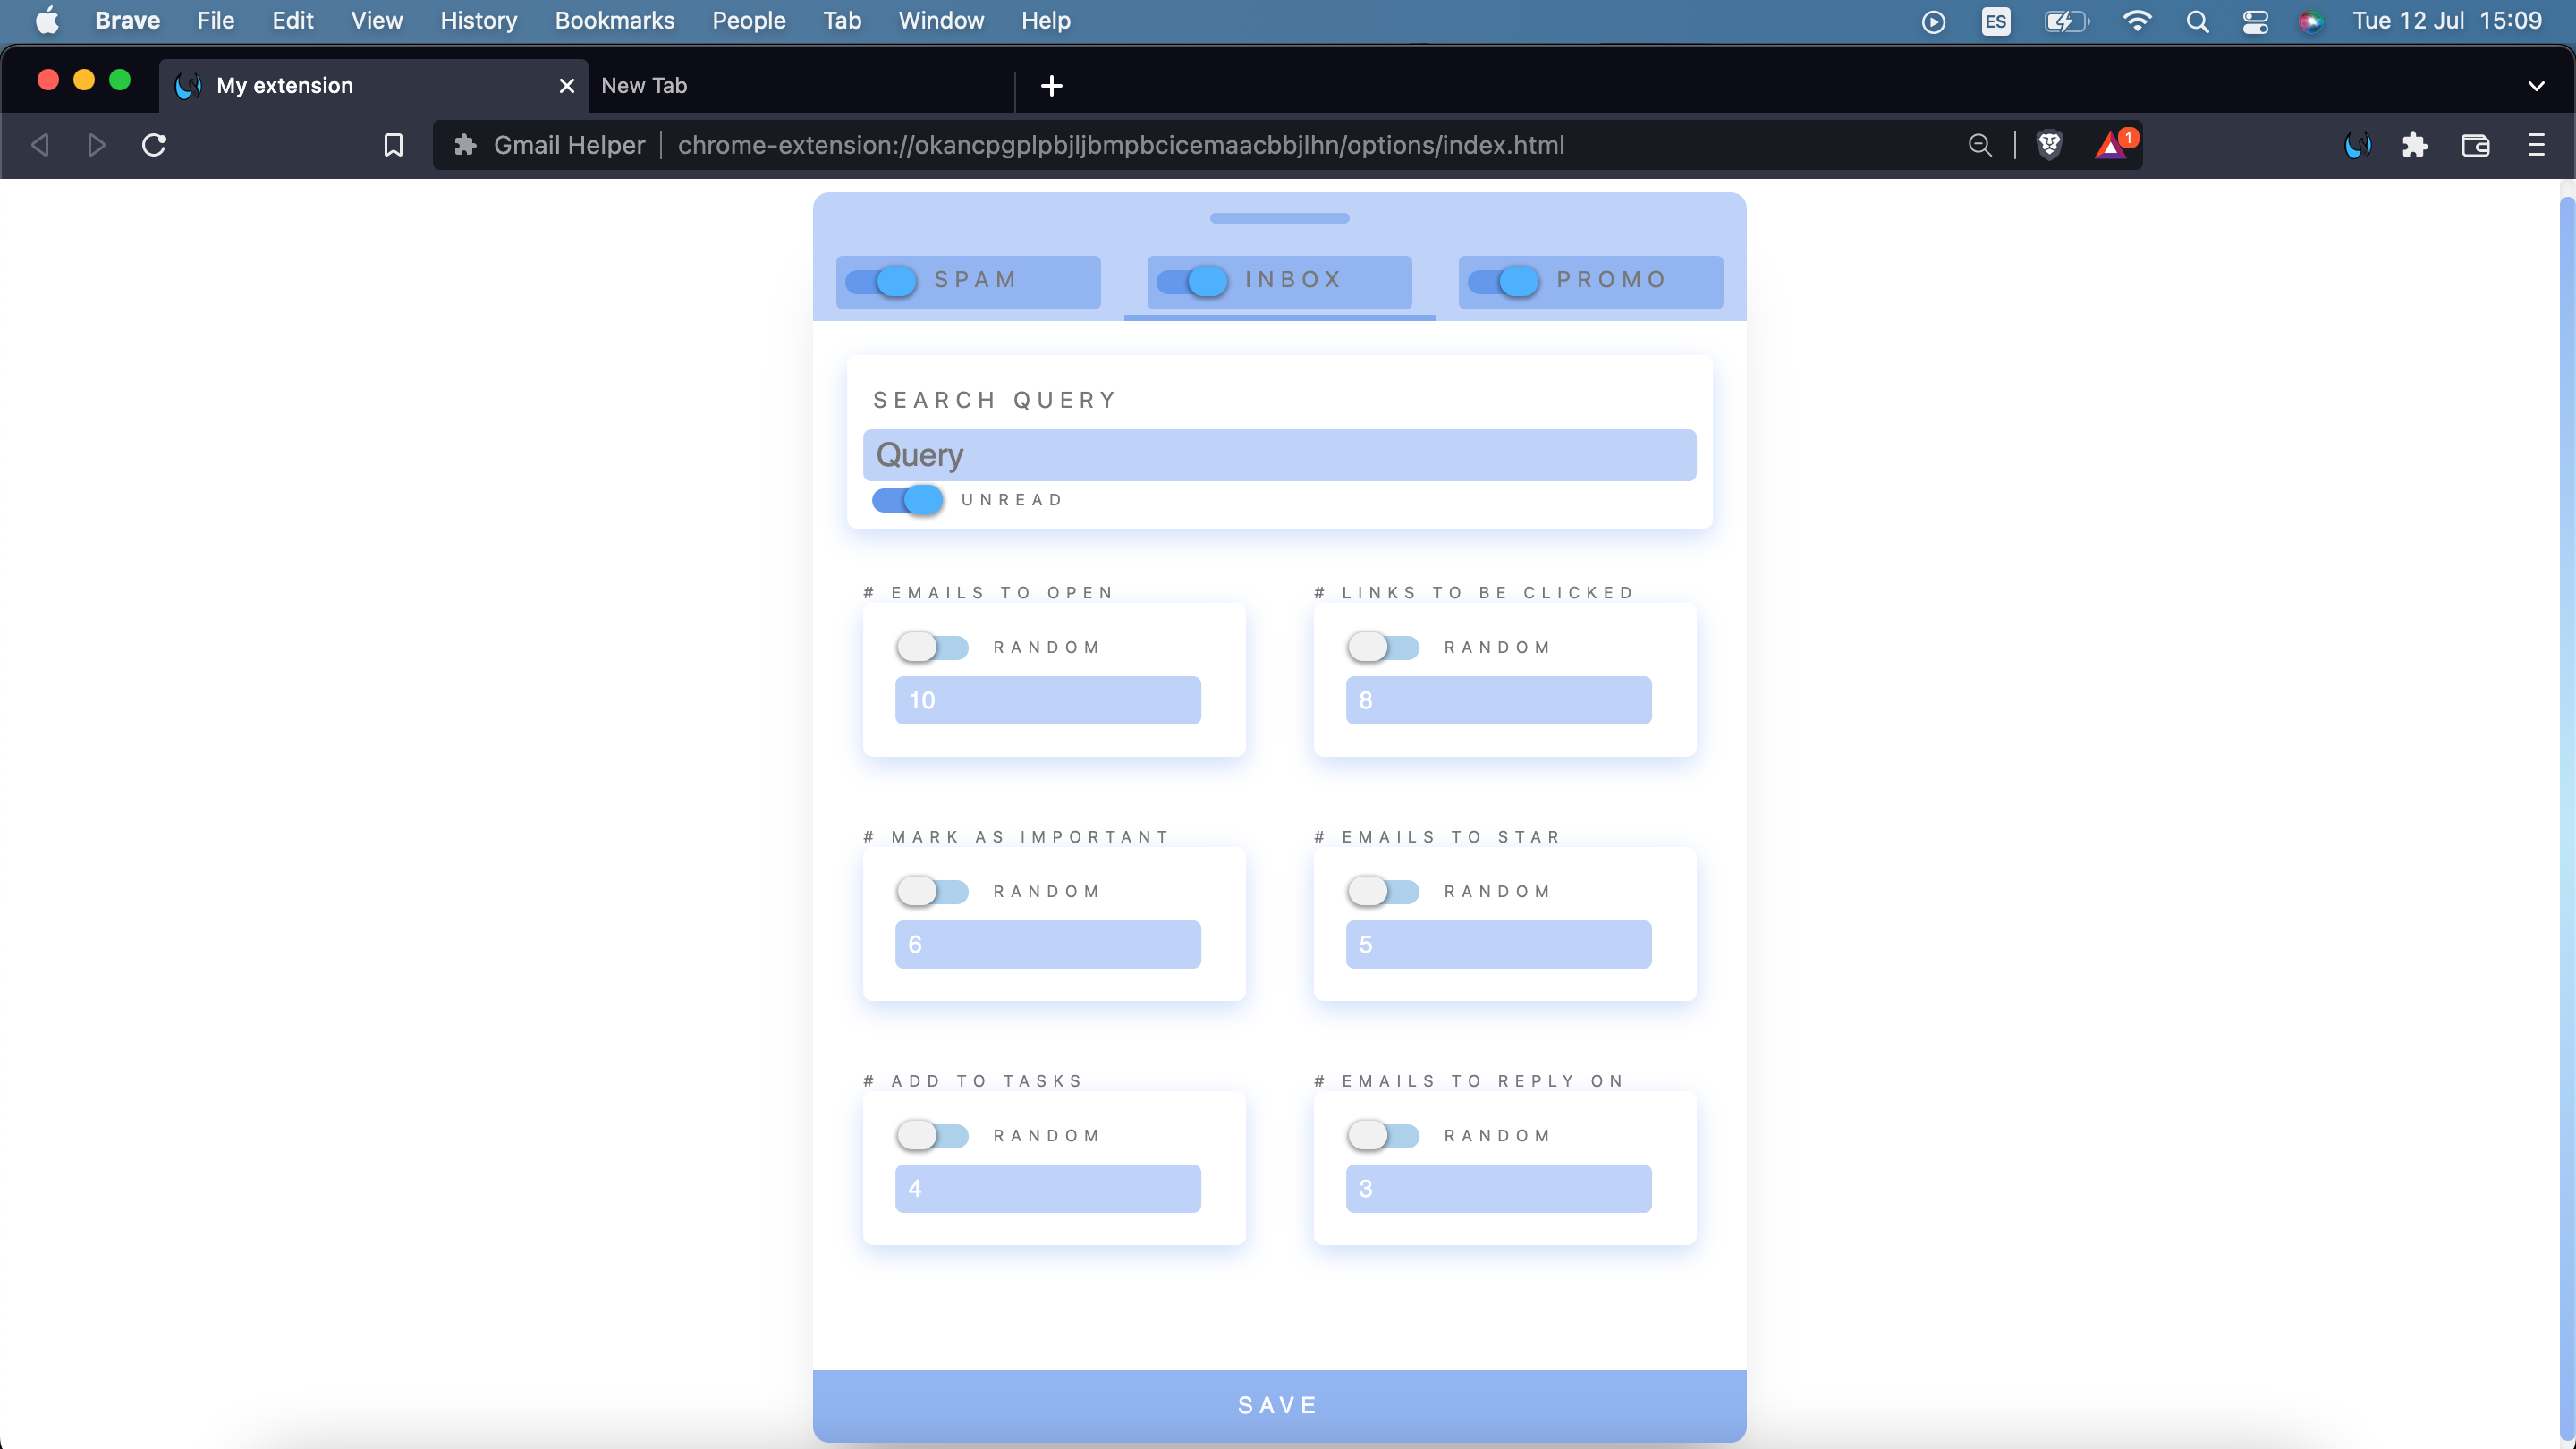The width and height of the screenshot is (2576, 1449).
Task: Expand the tab search chevron dropdown
Action: [x=2536, y=86]
